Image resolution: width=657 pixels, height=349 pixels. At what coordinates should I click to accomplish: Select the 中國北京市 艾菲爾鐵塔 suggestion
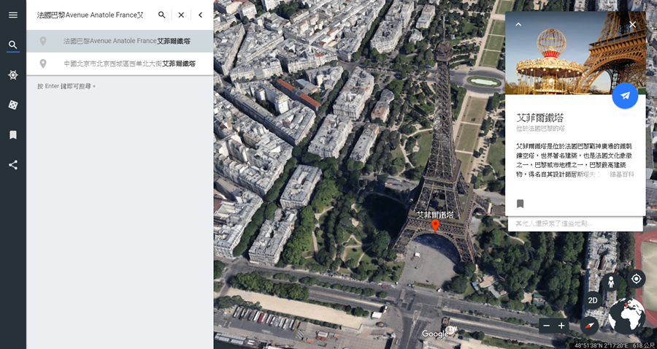pyautogui.click(x=120, y=64)
